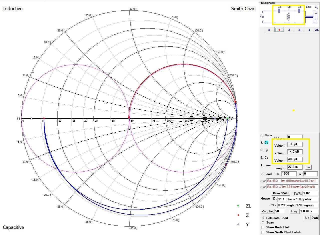Screen dimensions: 320x235
Task: Select the ZL load button
Action: point(317,29)
